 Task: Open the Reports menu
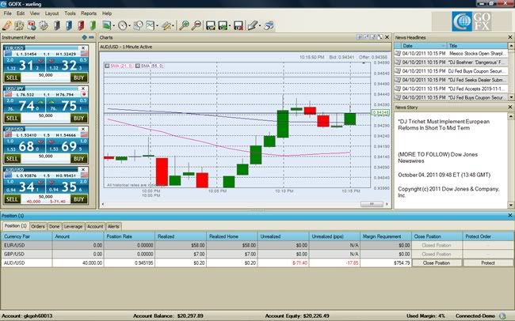(x=89, y=13)
